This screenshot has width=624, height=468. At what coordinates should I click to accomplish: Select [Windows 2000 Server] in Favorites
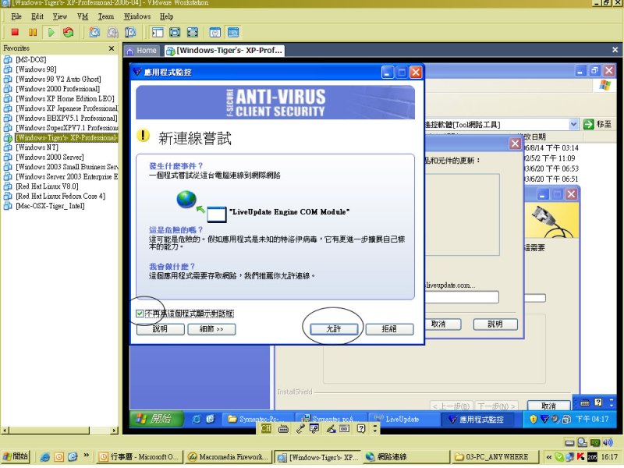click(50, 158)
